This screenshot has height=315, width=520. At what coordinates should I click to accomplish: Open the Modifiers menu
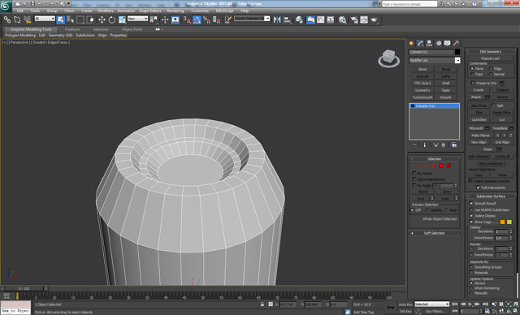click(106, 11)
